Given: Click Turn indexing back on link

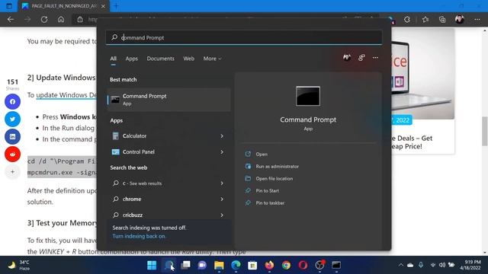Looking at the screenshot, I should click(139, 236).
